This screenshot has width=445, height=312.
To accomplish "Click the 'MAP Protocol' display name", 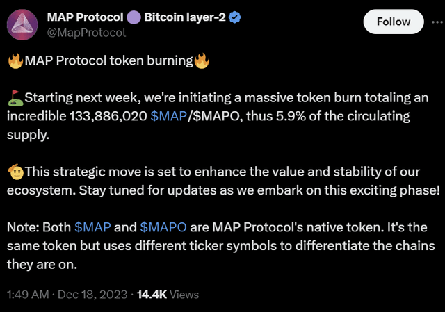I will click(x=83, y=17).
